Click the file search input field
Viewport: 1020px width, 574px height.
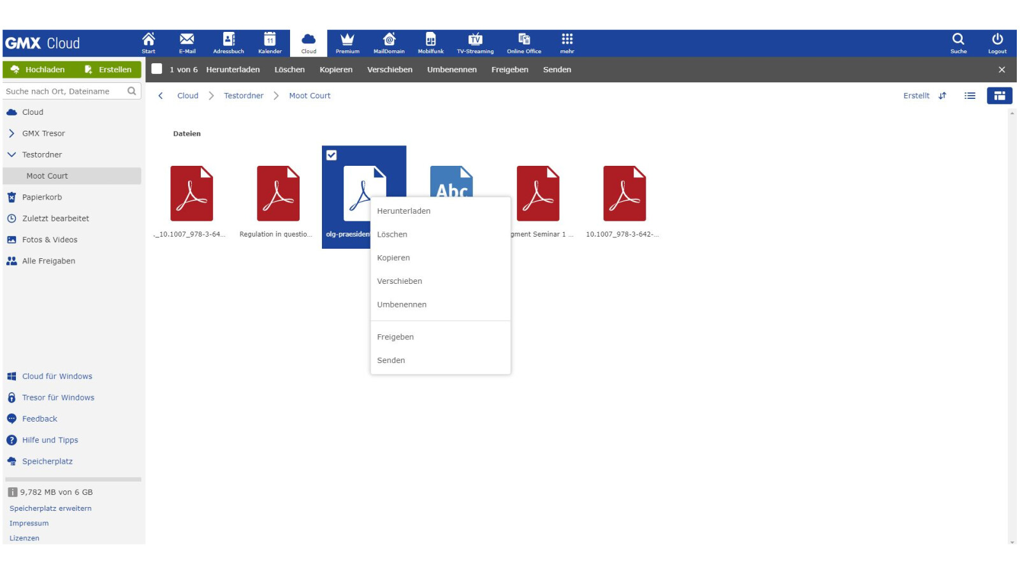coord(65,91)
